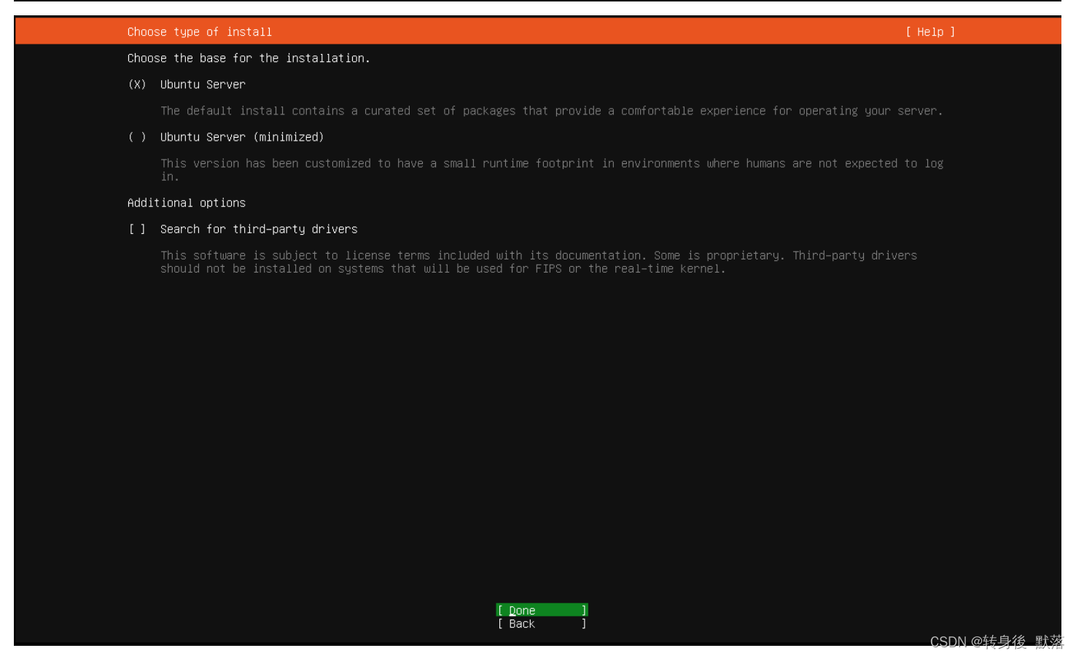Uncheck the third-party drivers checkbox
Viewport: 1076px width, 656px height.
[136, 229]
